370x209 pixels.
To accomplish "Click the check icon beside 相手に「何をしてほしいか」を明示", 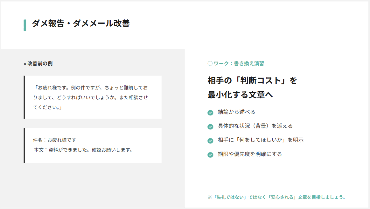I will 210,141.
